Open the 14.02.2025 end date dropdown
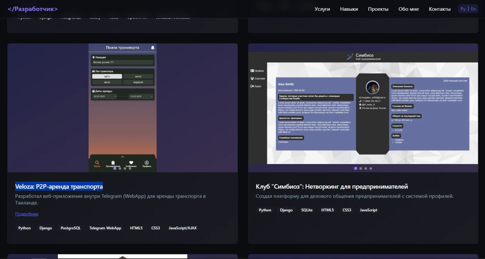This screenshot has height=259, width=485. pyautogui.click(x=141, y=97)
